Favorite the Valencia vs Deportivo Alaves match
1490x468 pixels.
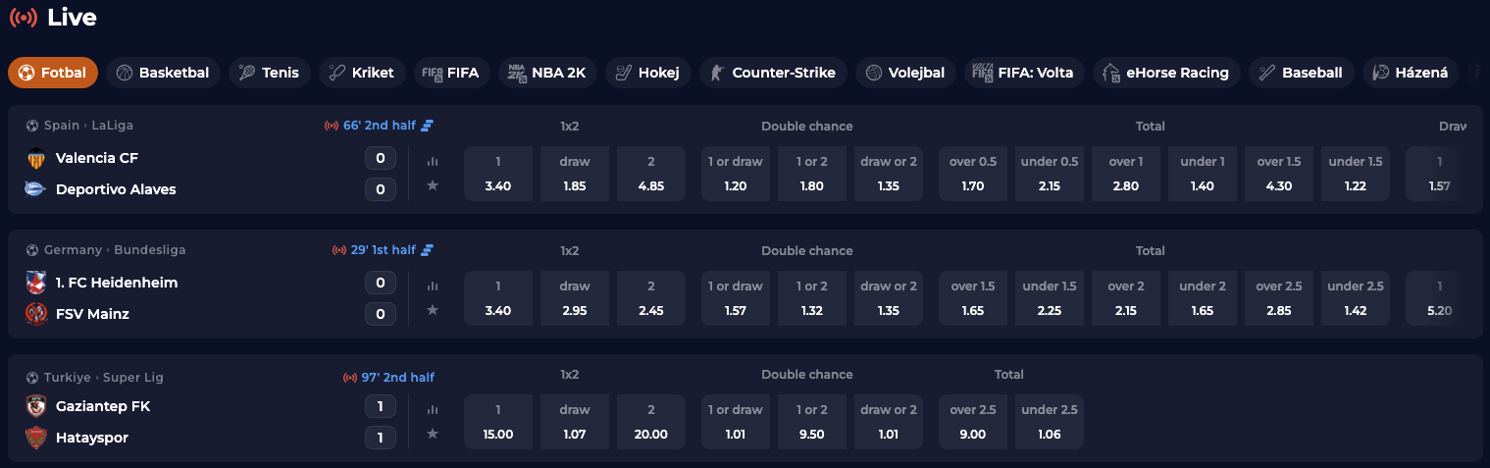[433, 185]
